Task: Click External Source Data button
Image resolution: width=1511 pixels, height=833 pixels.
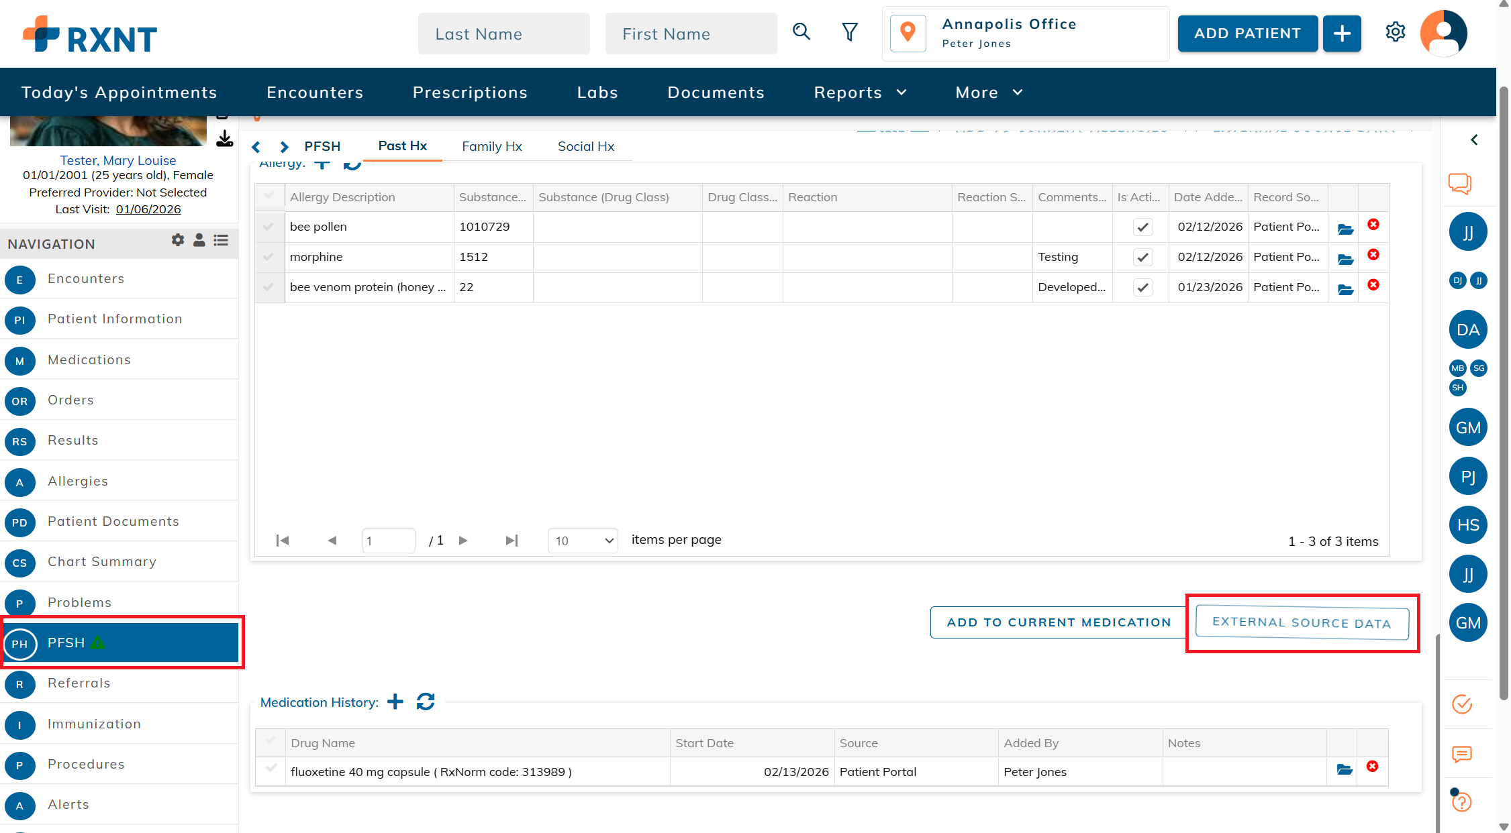Action: pos(1302,623)
